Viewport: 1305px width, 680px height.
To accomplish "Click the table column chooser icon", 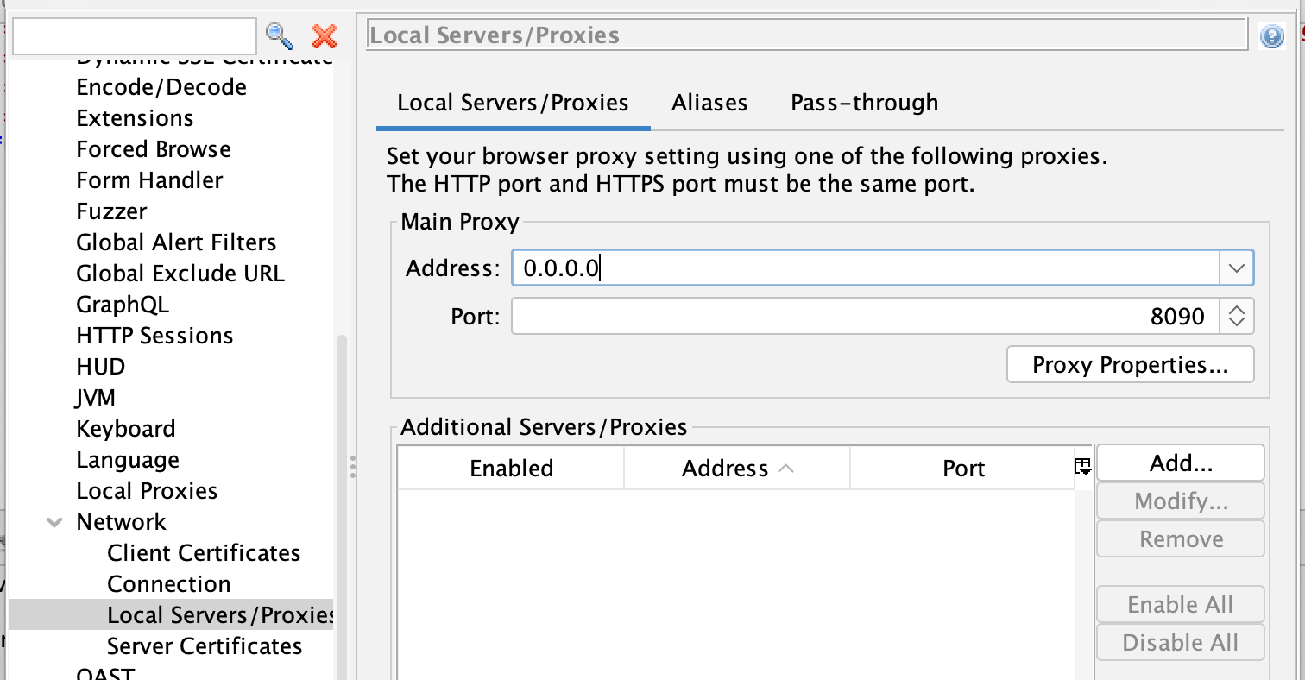I will click(1083, 467).
